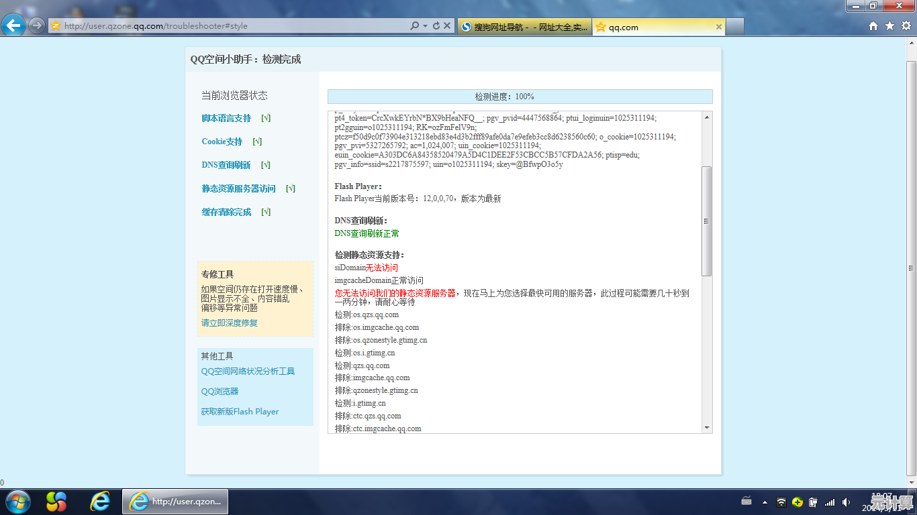The height and width of the screenshot is (515, 917).
Task: Click the log panel scrollbar thumb
Action: pos(706,221)
